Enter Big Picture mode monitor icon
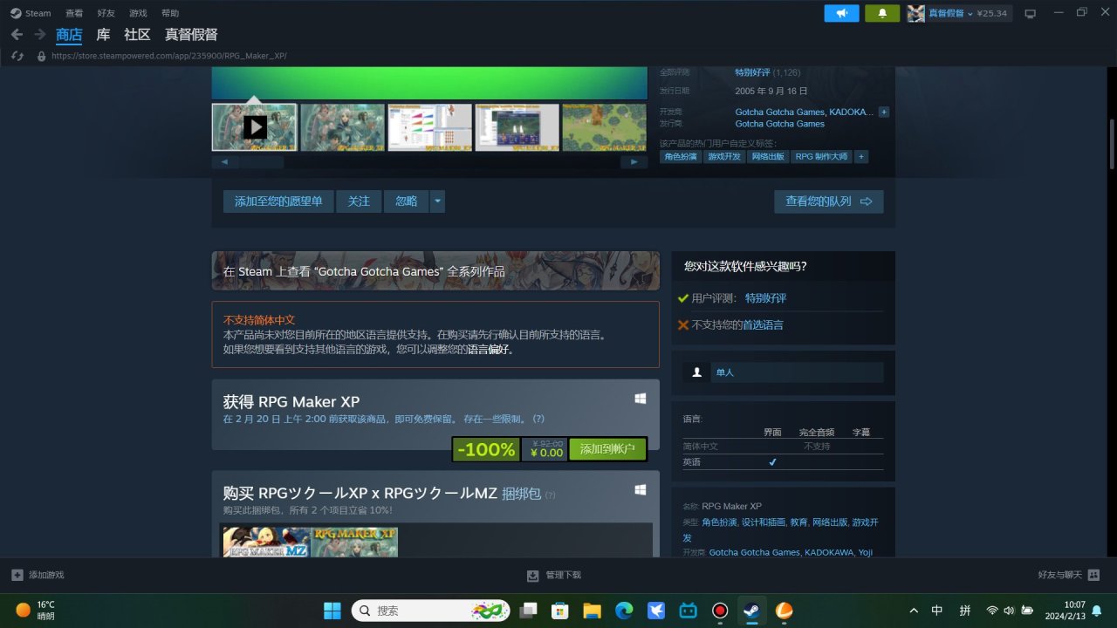The width and height of the screenshot is (1117, 628). (x=1031, y=13)
